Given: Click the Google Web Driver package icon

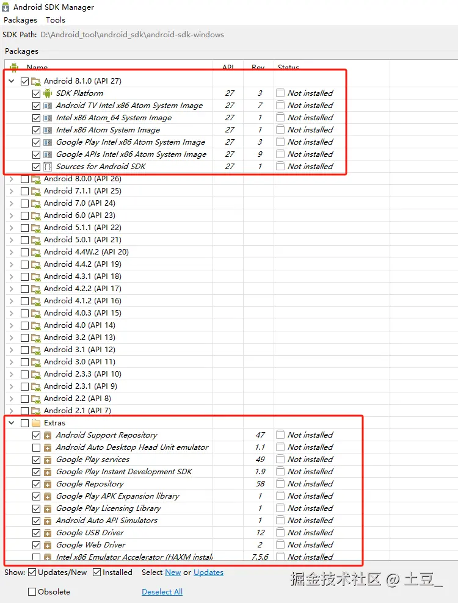Looking at the screenshot, I should (48, 545).
